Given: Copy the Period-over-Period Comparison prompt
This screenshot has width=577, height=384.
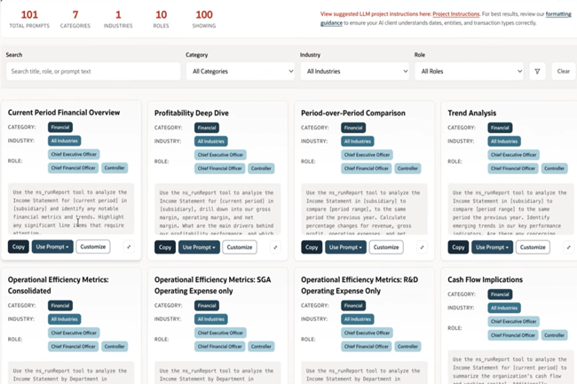Looking at the screenshot, I should (x=312, y=247).
